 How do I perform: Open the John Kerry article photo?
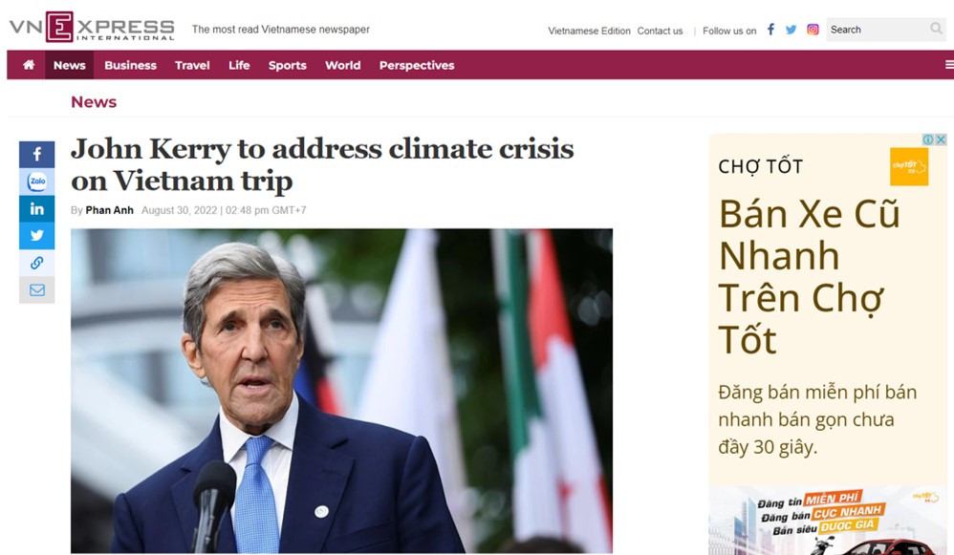(x=341, y=391)
